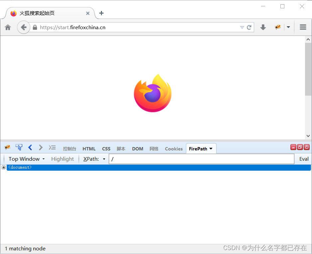This screenshot has width=312, height=254.
Task: Open the hamburger menu
Action: (x=303, y=27)
